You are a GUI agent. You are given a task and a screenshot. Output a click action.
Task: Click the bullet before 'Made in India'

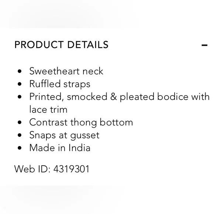(20, 148)
